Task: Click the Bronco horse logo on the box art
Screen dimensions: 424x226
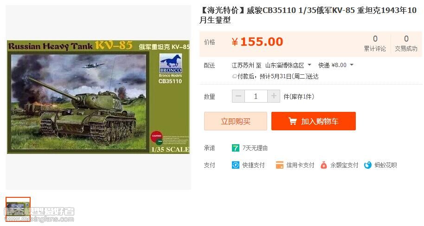Action: [170, 63]
